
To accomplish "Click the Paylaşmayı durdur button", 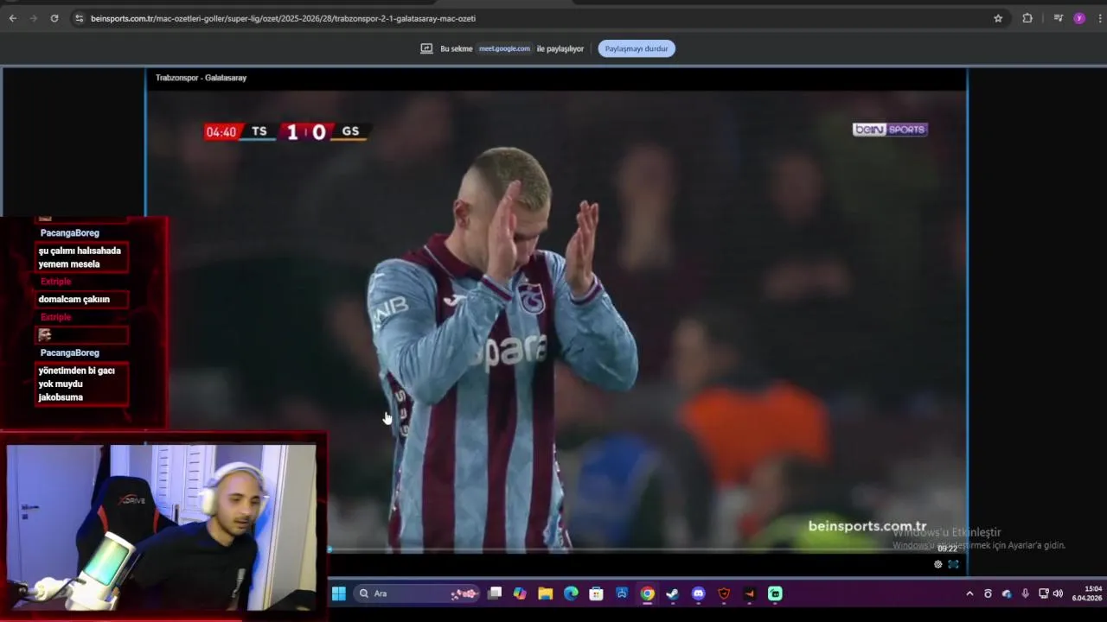I will click(637, 48).
